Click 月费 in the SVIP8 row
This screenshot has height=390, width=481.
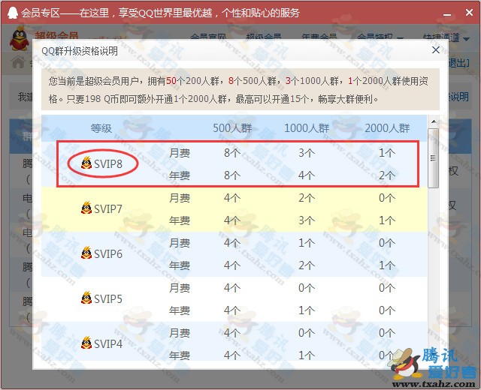(x=180, y=153)
